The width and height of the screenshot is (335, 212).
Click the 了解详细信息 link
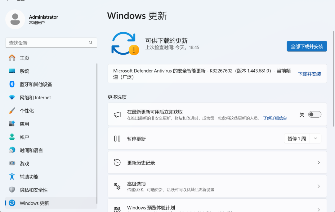275,118
